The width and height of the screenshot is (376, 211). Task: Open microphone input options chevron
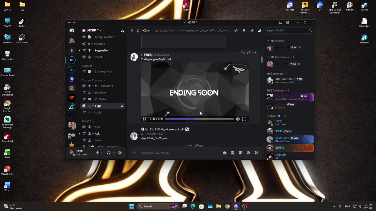[103, 153]
